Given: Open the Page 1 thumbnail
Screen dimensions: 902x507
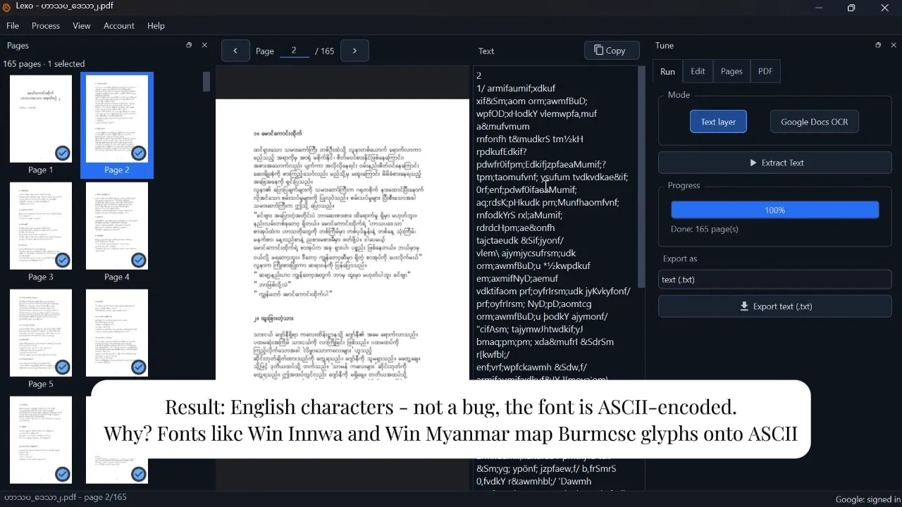Looking at the screenshot, I should (x=41, y=119).
